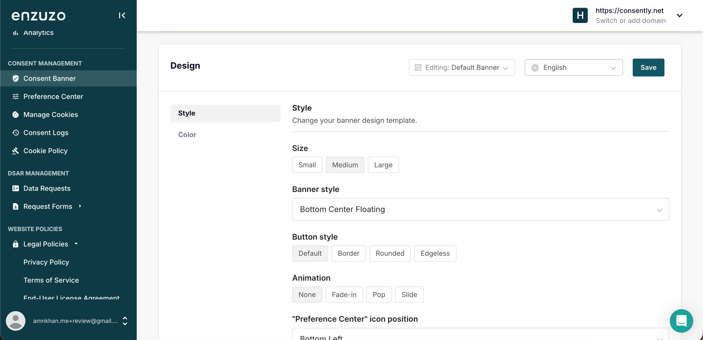This screenshot has height=340, width=703.
Task: Click the domain H badge icon
Action: coord(580,16)
